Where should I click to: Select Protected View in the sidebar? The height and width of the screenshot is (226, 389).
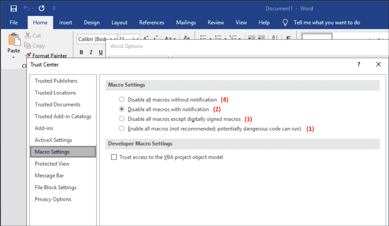point(52,164)
